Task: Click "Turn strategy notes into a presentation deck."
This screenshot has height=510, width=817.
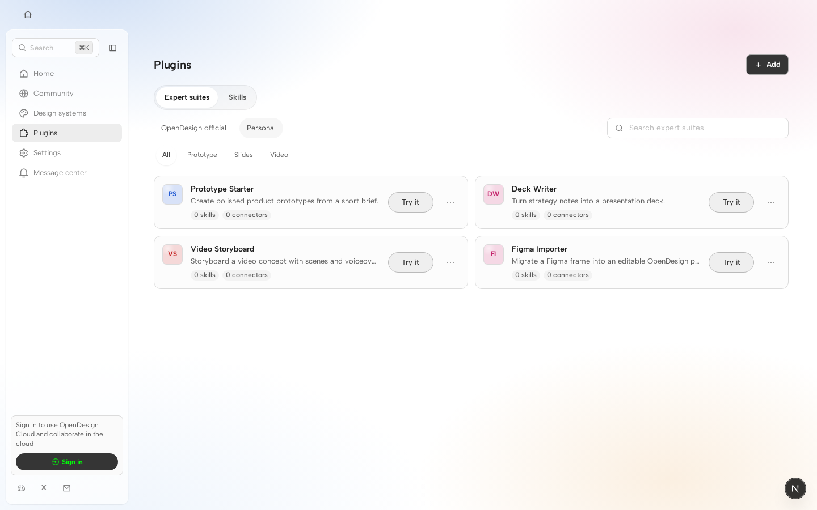Action: coord(588,201)
